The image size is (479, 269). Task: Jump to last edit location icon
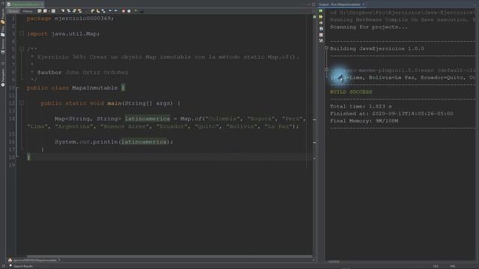coord(40,11)
